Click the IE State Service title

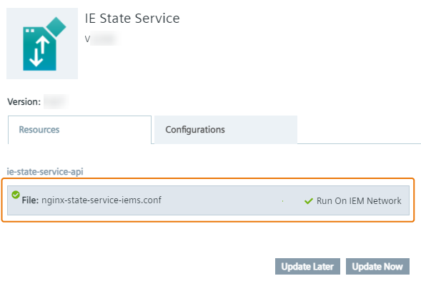pyautogui.click(x=132, y=19)
